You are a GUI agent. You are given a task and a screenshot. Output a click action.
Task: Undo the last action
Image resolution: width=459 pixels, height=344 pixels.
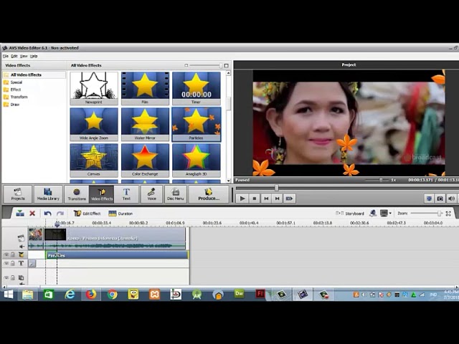click(48, 214)
